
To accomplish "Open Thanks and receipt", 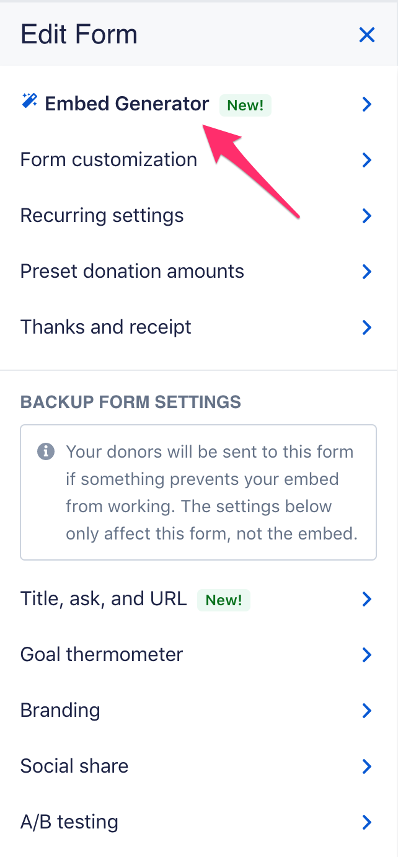I will pos(199,327).
